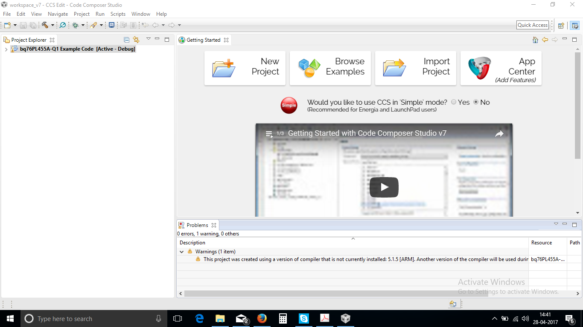Open the Project menu
Viewport: 583px width, 327px height.
click(82, 14)
